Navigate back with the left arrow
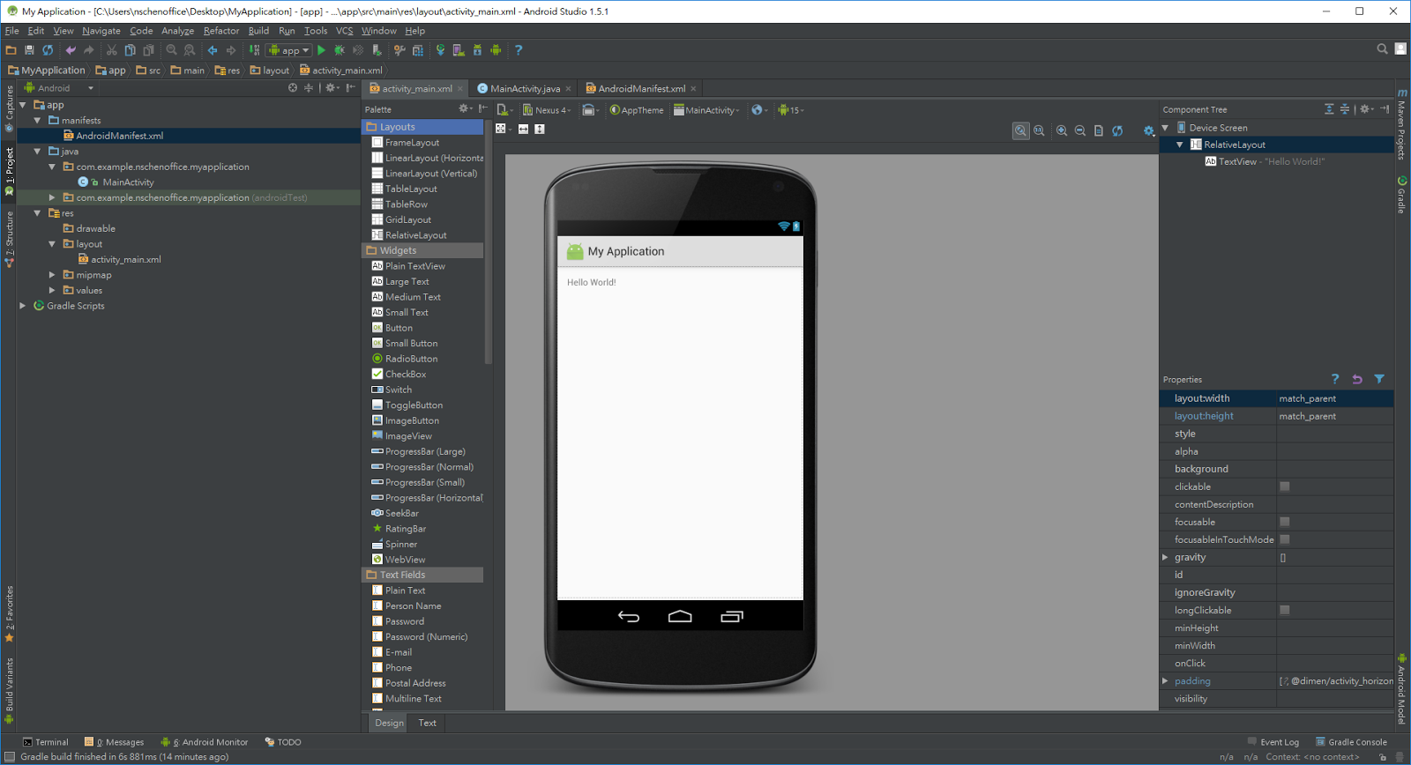Image resolution: width=1411 pixels, height=765 pixels. tap(213, 50)
